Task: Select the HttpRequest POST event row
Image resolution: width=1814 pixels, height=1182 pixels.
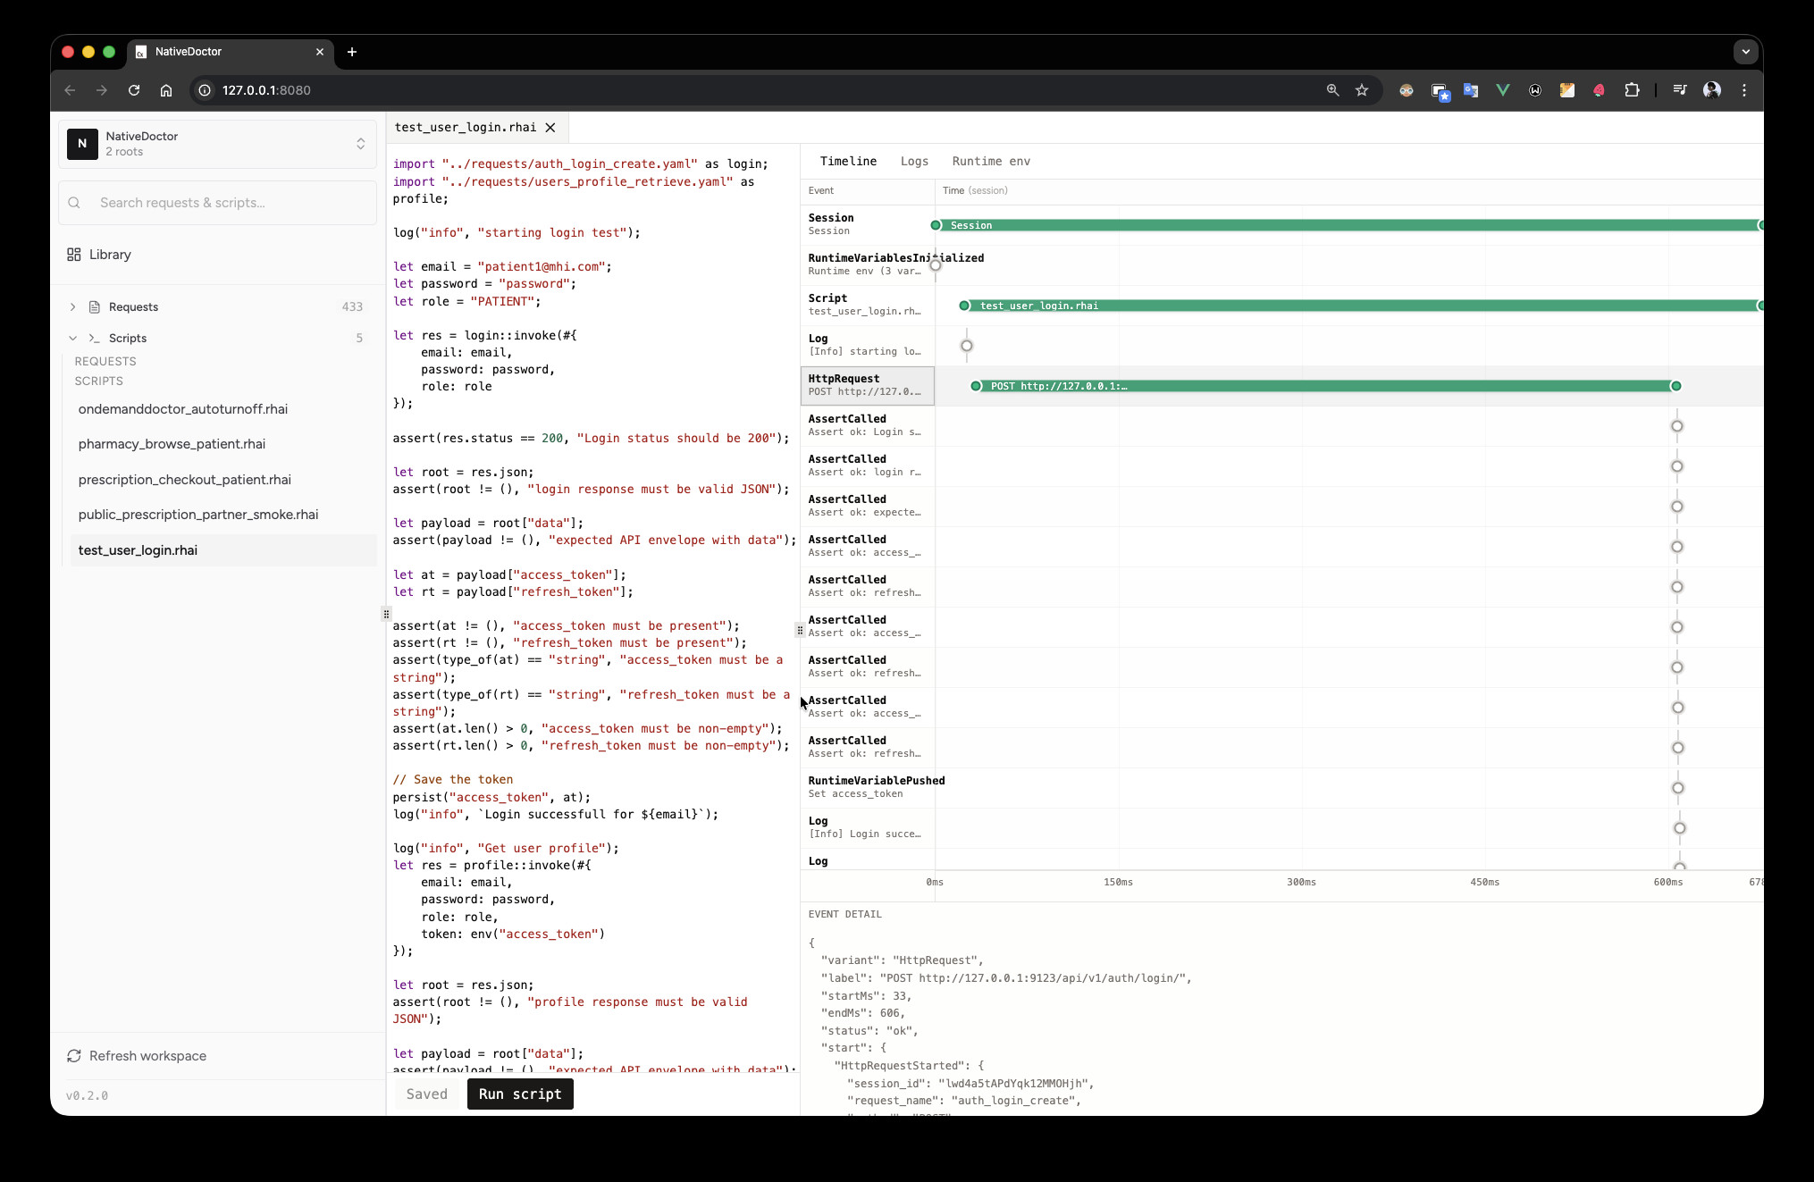Action: 867,385
